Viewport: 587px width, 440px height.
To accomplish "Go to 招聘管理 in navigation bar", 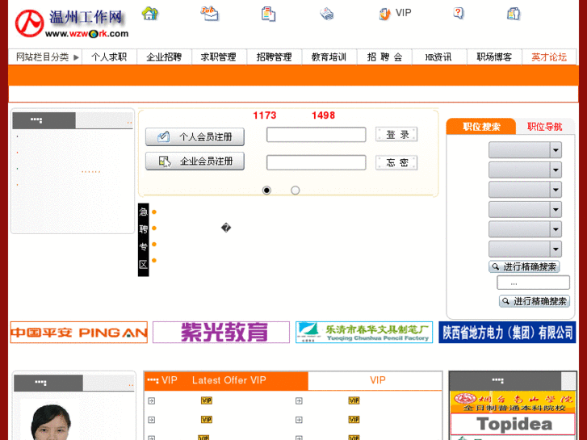I will click(274, 57).
